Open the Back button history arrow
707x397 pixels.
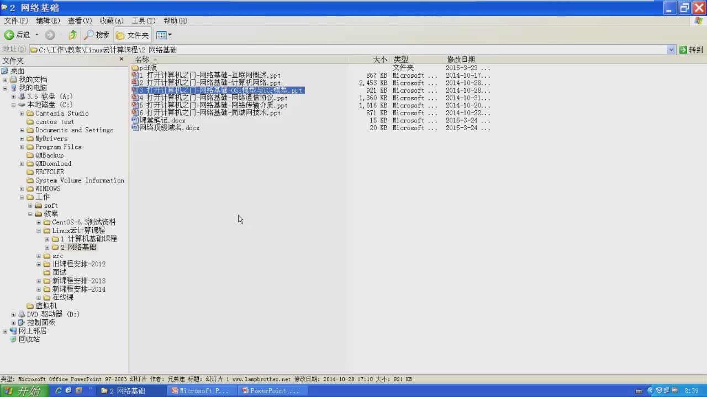tap(37, 35)
